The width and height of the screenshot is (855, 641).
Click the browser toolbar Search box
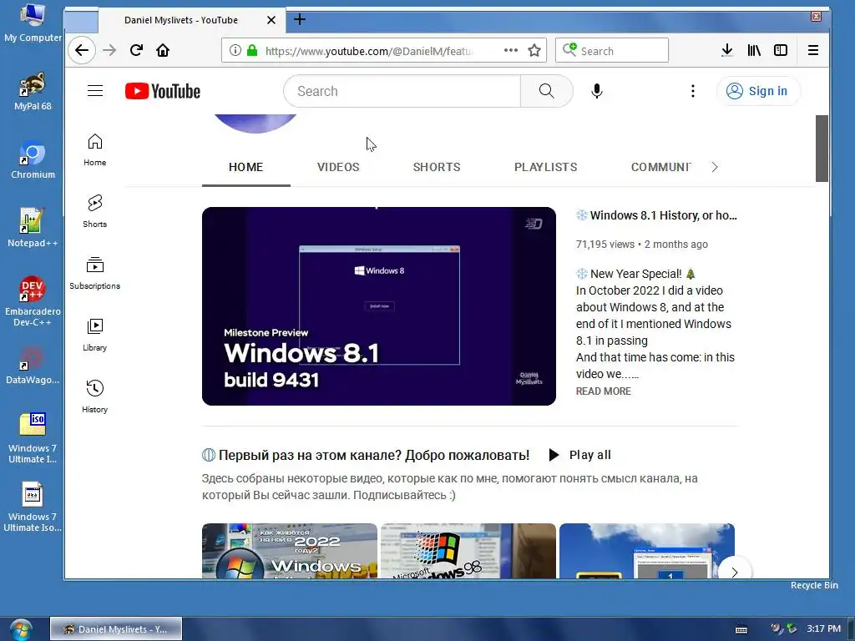[x=612, y=51]
